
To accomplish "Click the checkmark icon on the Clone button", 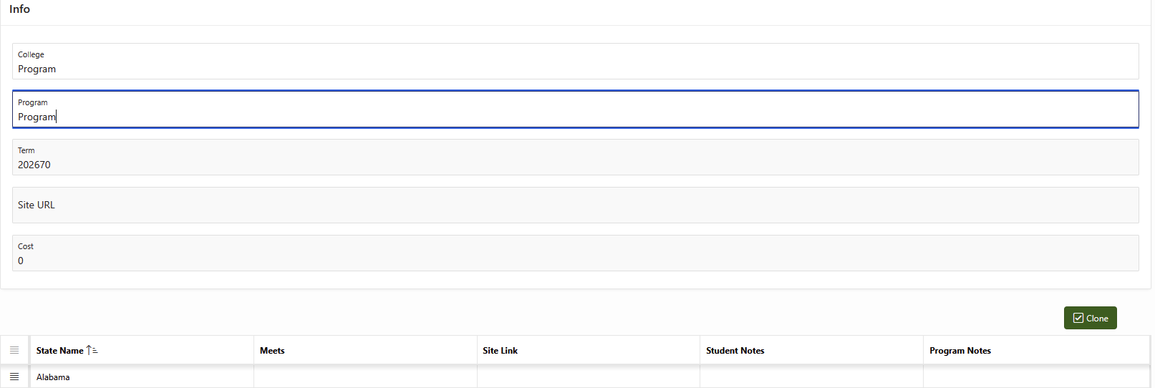I will point(1078,318).
